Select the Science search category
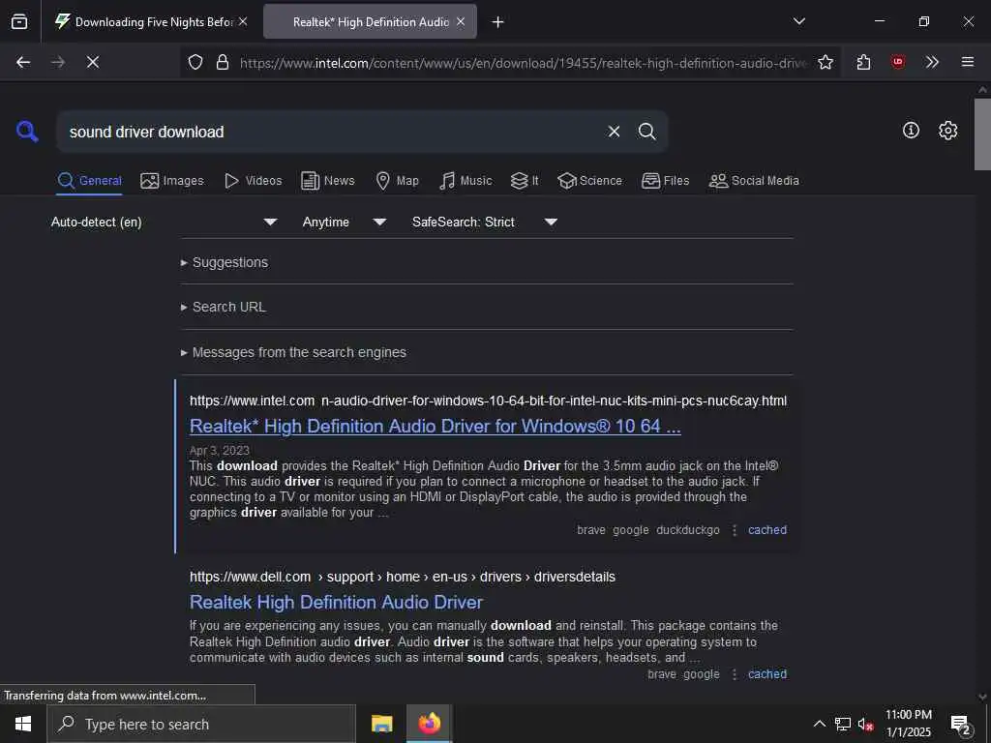This screenshot has height=743, width=991. [589, 181]
